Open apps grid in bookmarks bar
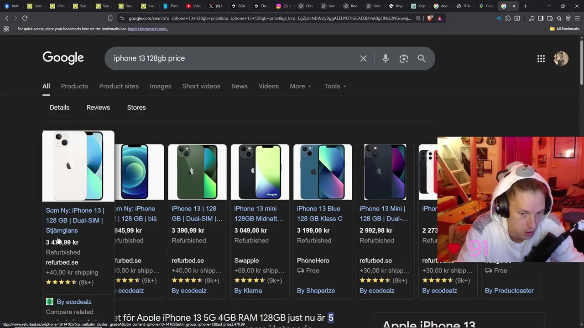This screenshot has height=328, width=584. [6, 29]
